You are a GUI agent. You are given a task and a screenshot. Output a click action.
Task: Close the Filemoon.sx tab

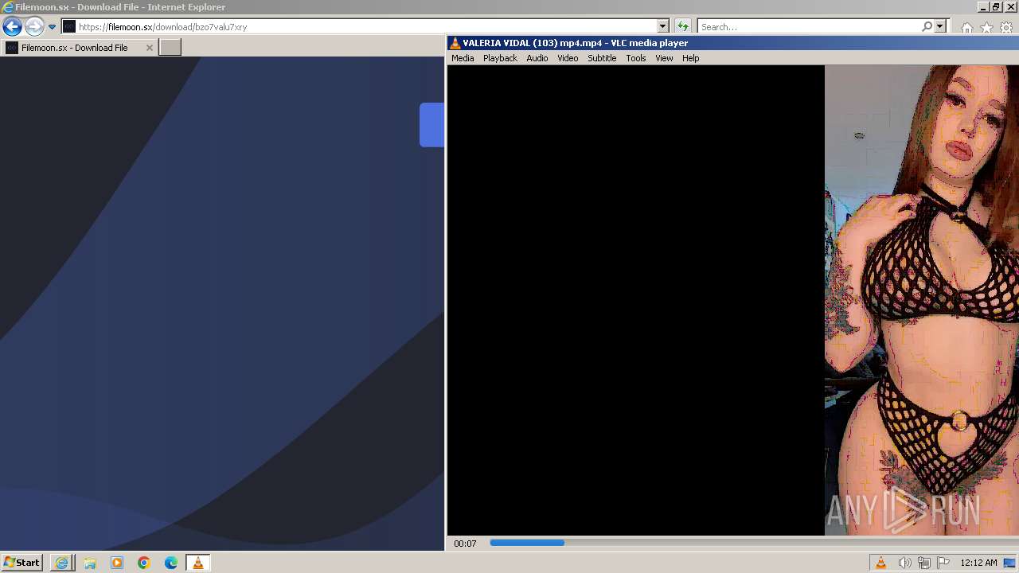tap(149, 48)
